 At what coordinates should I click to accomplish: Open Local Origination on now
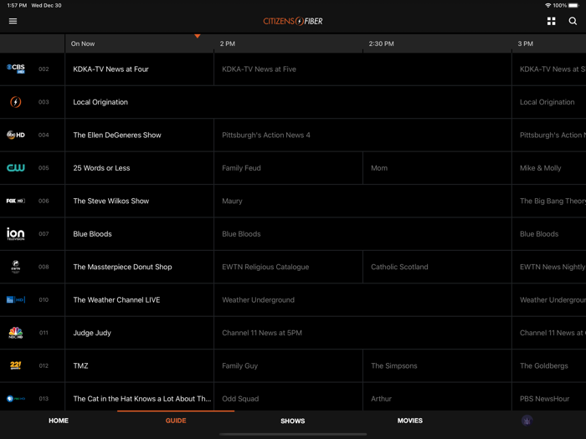pos(288,102)
